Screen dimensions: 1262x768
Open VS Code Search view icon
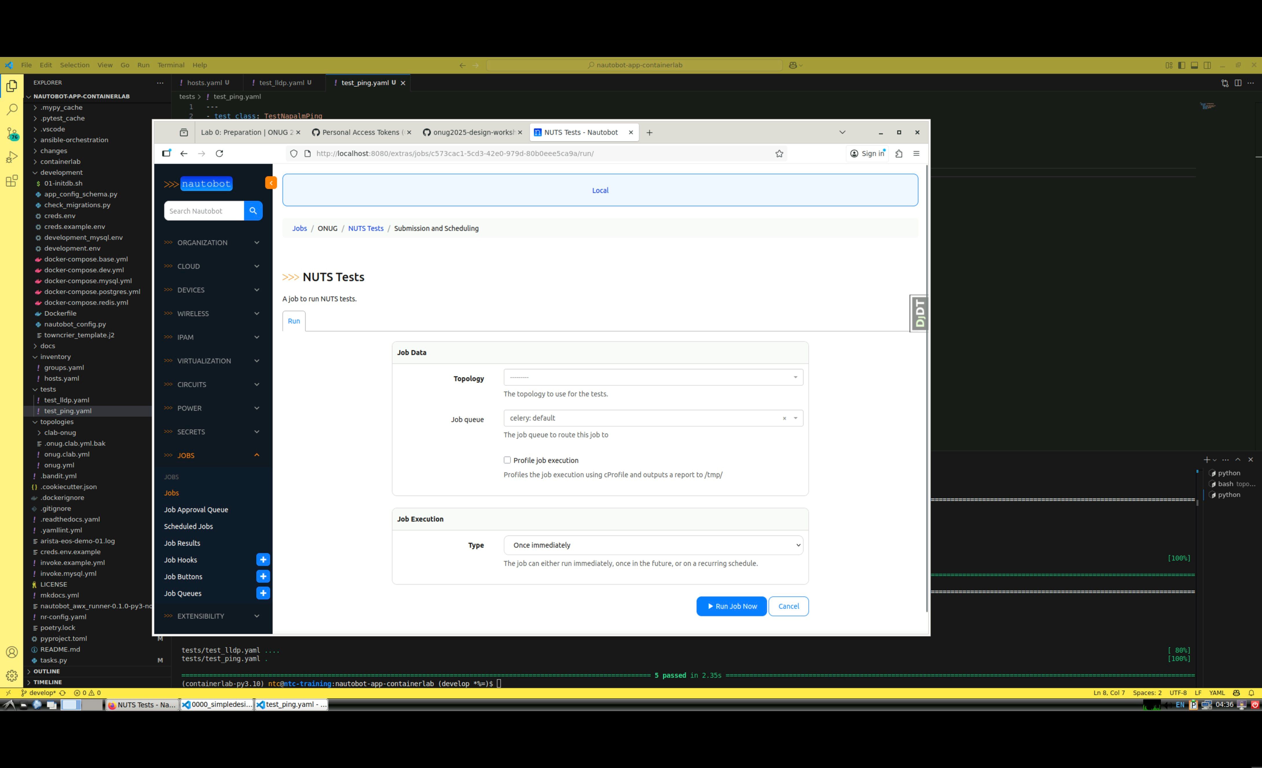pos(12,110)
